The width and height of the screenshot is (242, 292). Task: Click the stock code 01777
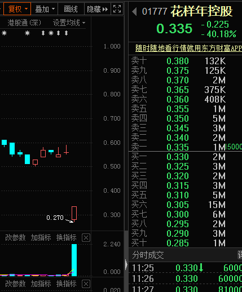click(155, 11)
